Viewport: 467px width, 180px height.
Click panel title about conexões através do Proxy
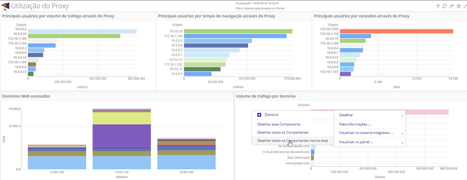pos(362,16)
